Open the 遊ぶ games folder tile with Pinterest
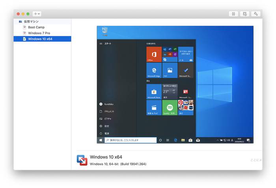Screen dimensions: 276x188 (x=186, y=107)
